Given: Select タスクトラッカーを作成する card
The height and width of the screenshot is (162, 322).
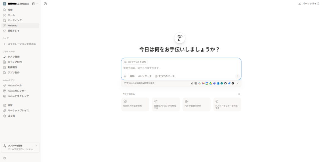Looking at the screenshot, I should (x=227, y=104).
